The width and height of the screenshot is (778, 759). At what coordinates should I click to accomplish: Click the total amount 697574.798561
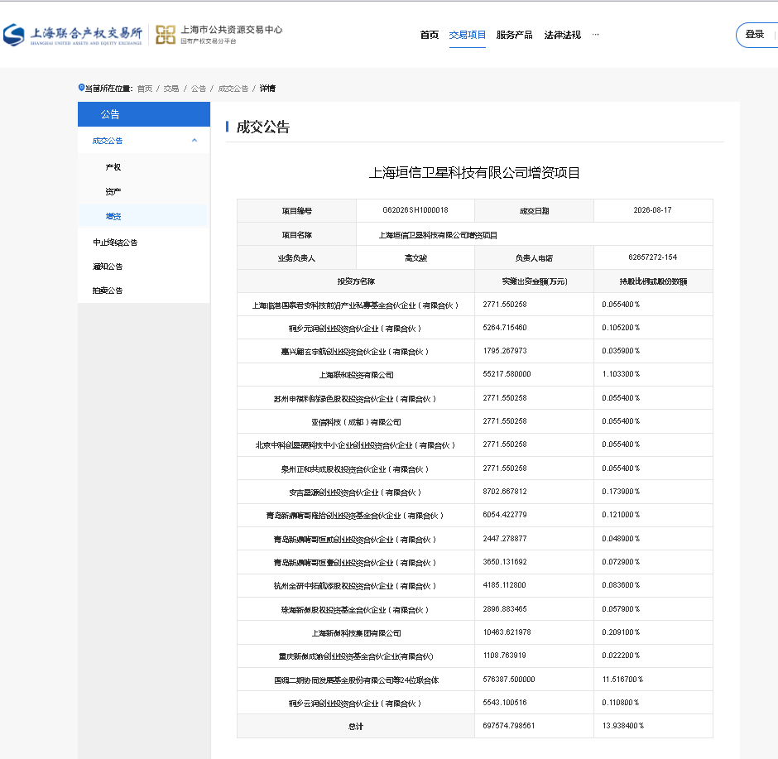[x=509, y=726]
